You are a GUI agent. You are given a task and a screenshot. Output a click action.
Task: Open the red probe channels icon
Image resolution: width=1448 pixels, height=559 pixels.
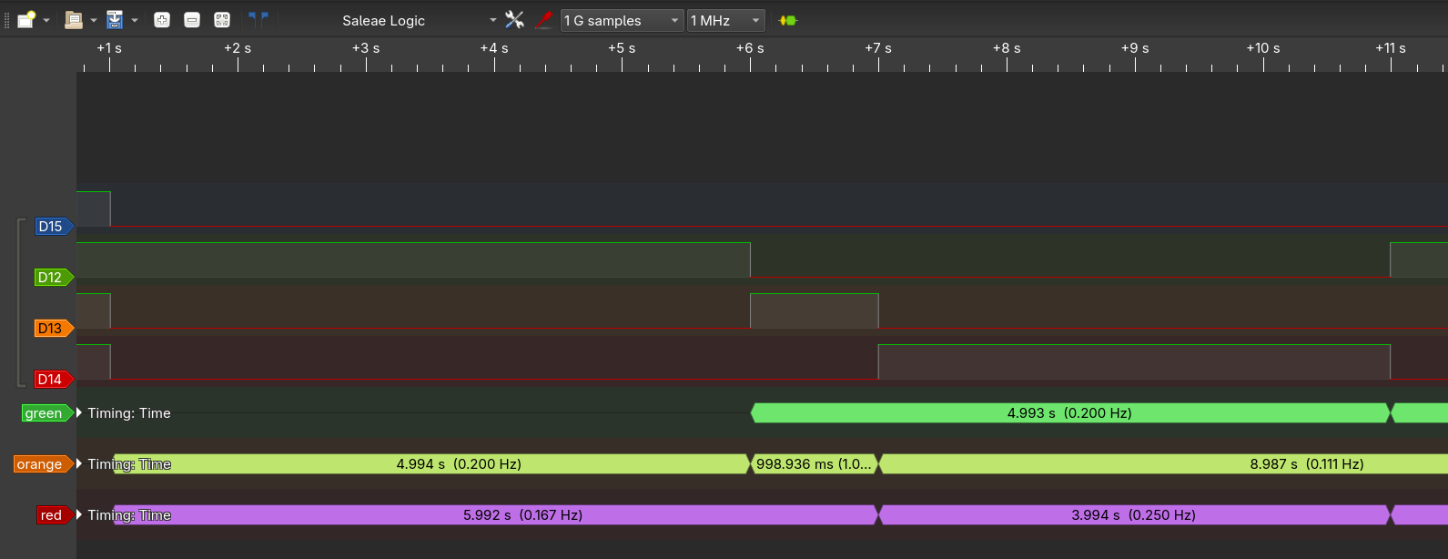click(544, 20)
